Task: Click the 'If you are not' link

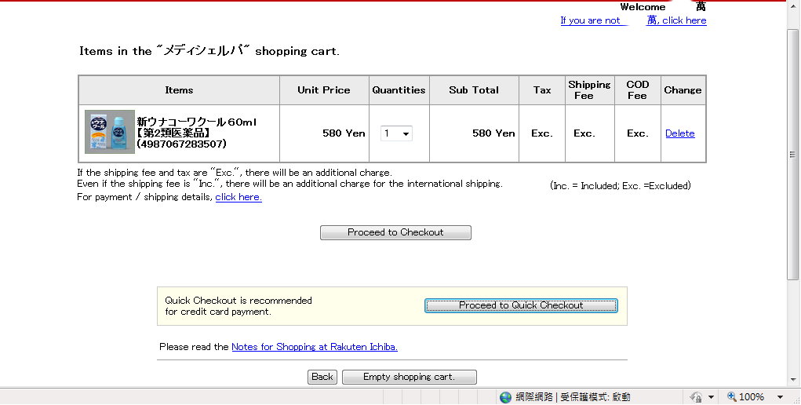Action: 593,20
